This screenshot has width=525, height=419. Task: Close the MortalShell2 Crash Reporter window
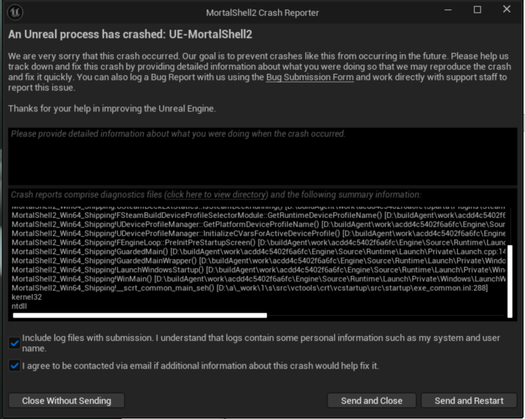click(x=507, y=9)
